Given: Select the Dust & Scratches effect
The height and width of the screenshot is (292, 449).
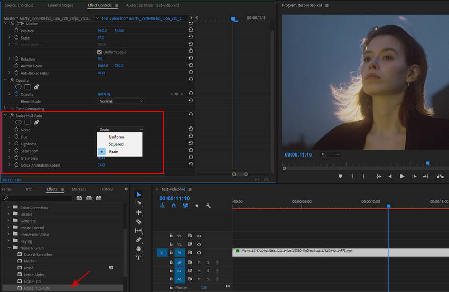Looking at the screenshot, I should pyautogui.click(x=38, y=254).
